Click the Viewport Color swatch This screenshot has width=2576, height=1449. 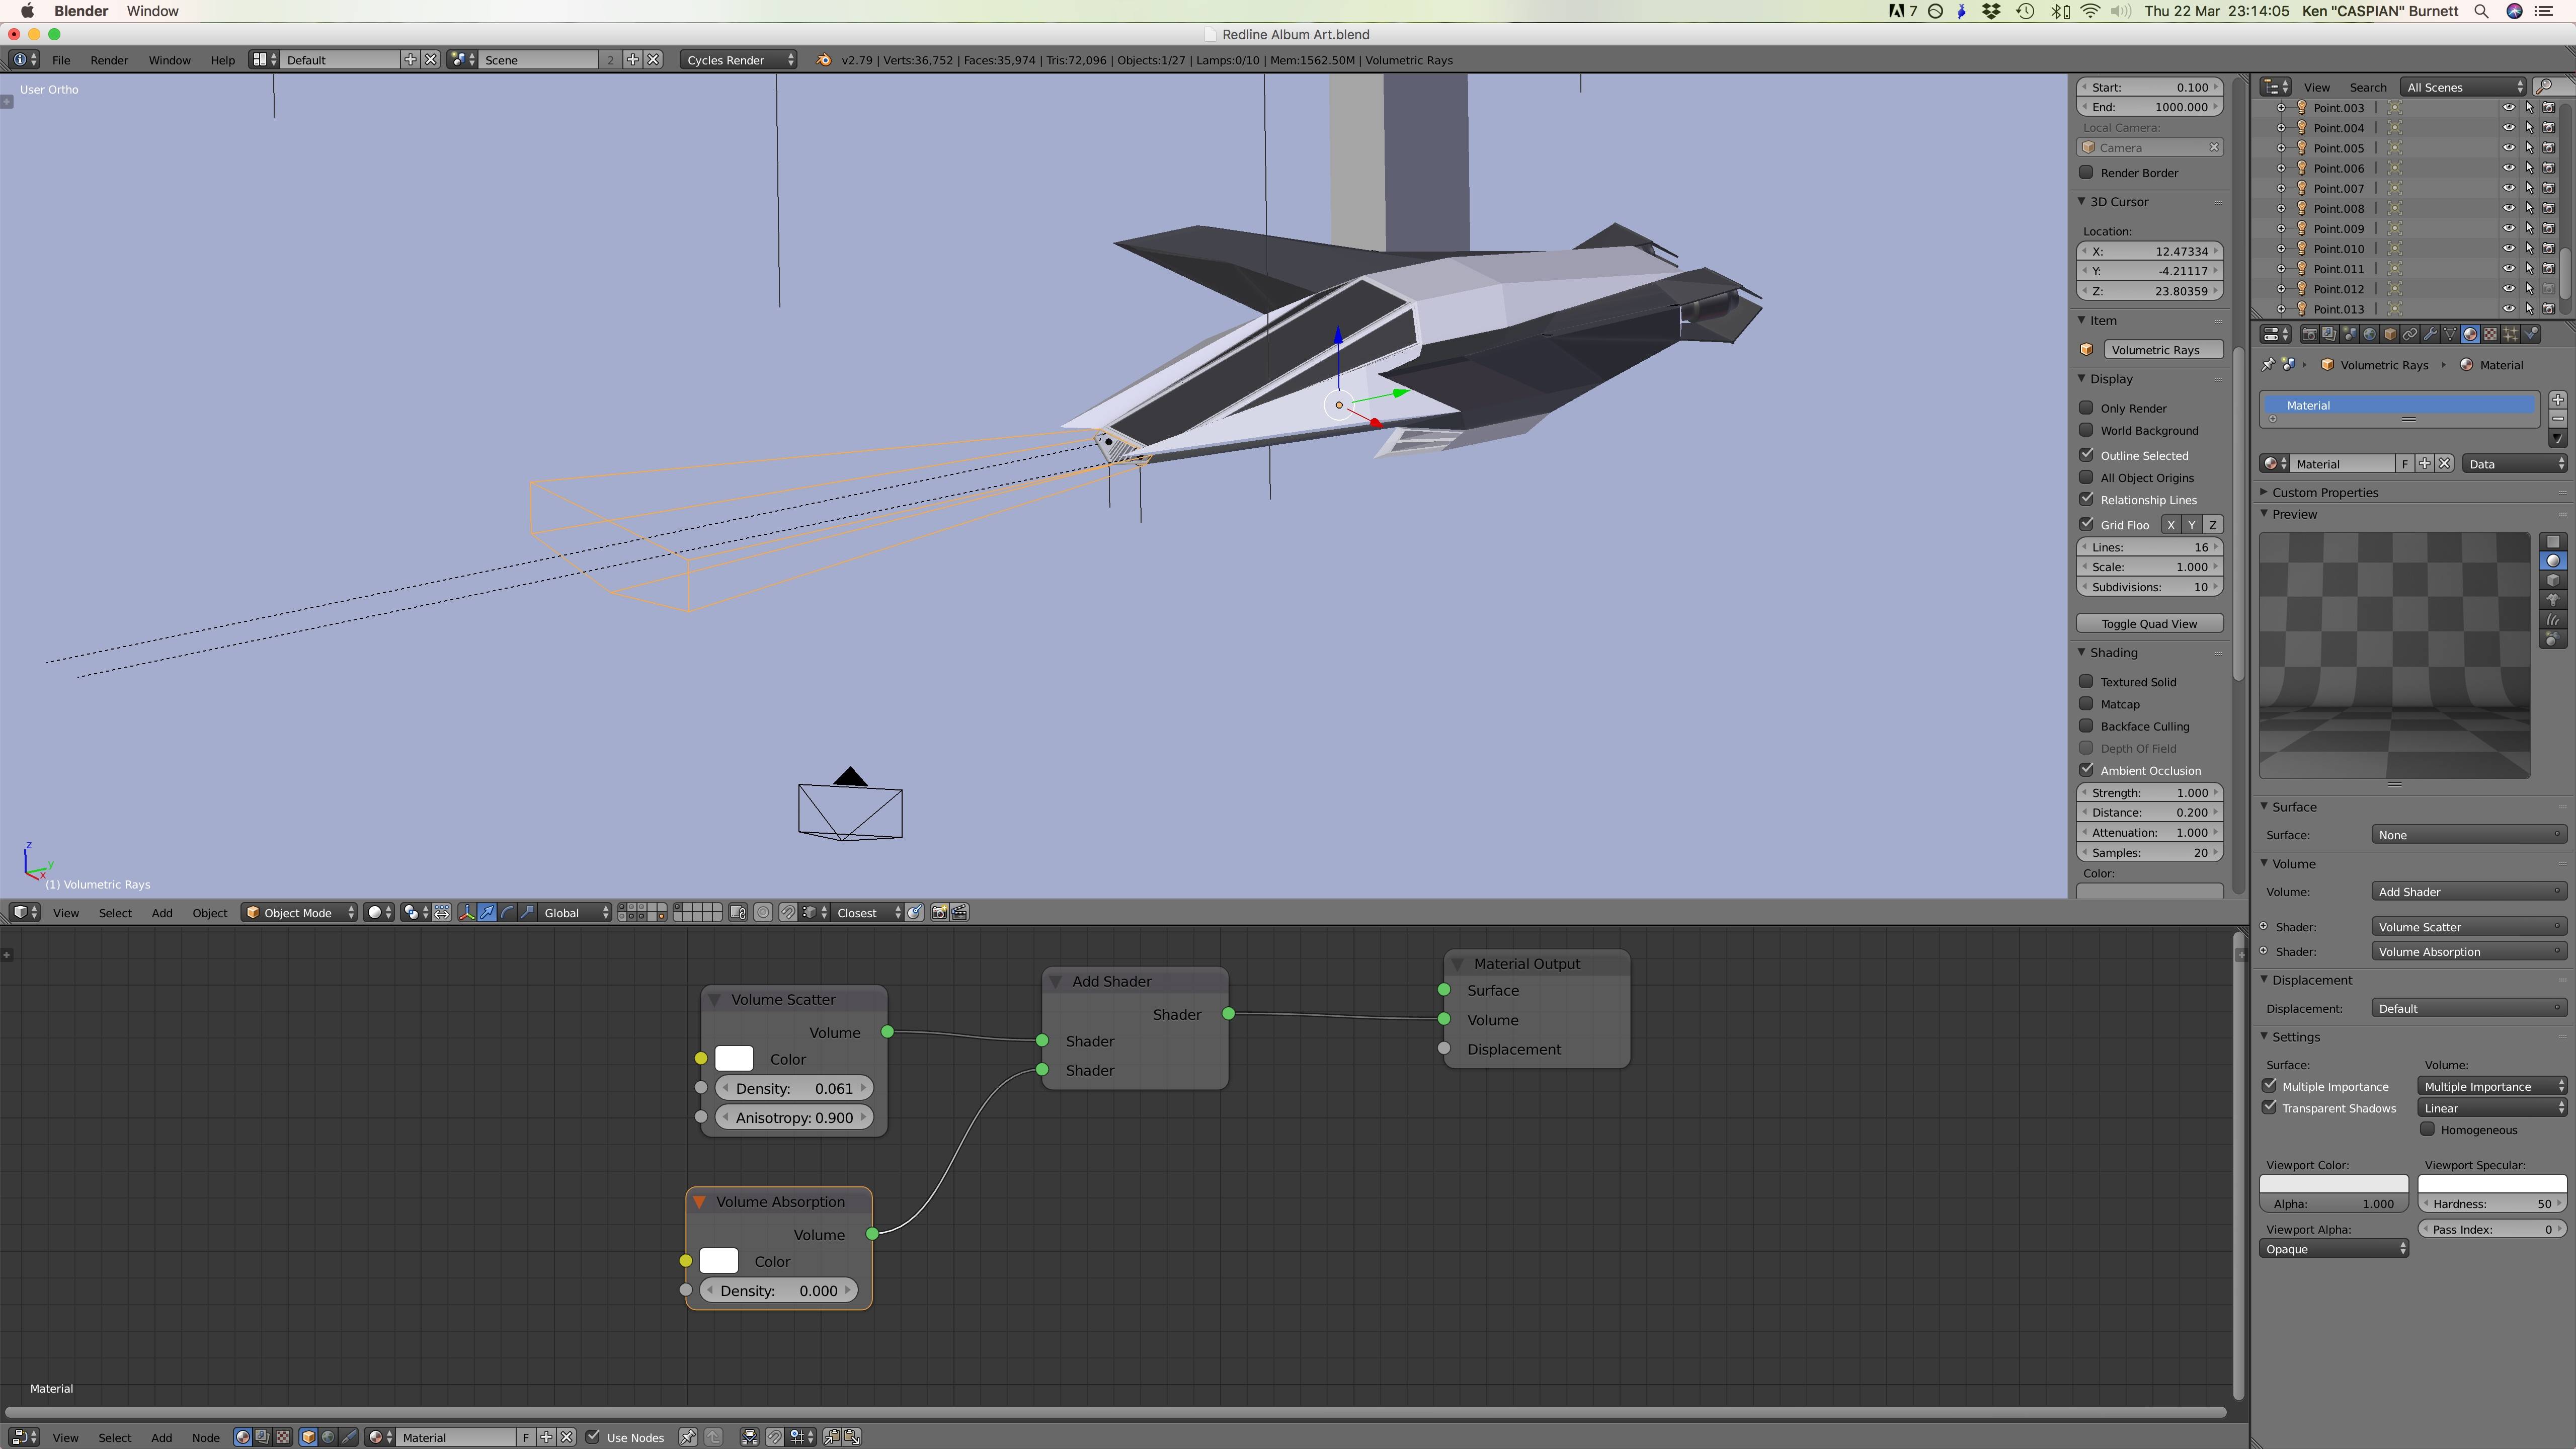2334,1184
